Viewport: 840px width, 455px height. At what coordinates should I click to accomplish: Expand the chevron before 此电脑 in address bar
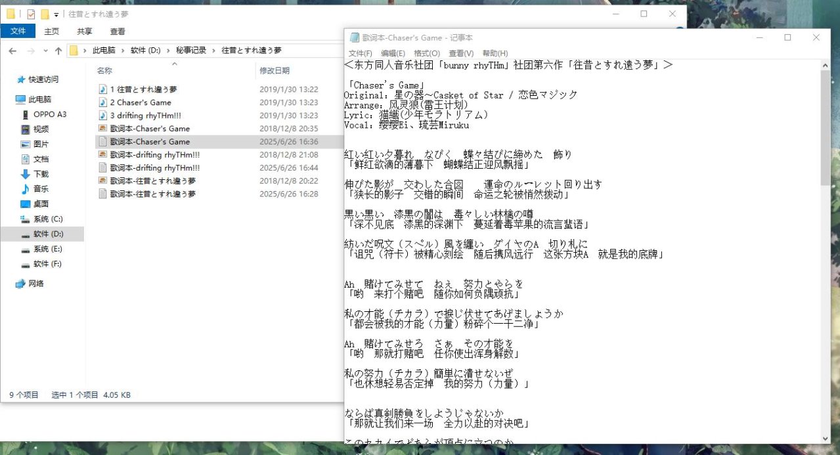point(85,51)
